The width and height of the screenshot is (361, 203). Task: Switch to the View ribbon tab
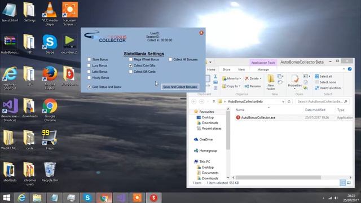[241, 69]
